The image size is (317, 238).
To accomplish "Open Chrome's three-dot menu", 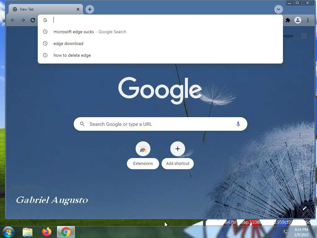I will tap(308, 20).
